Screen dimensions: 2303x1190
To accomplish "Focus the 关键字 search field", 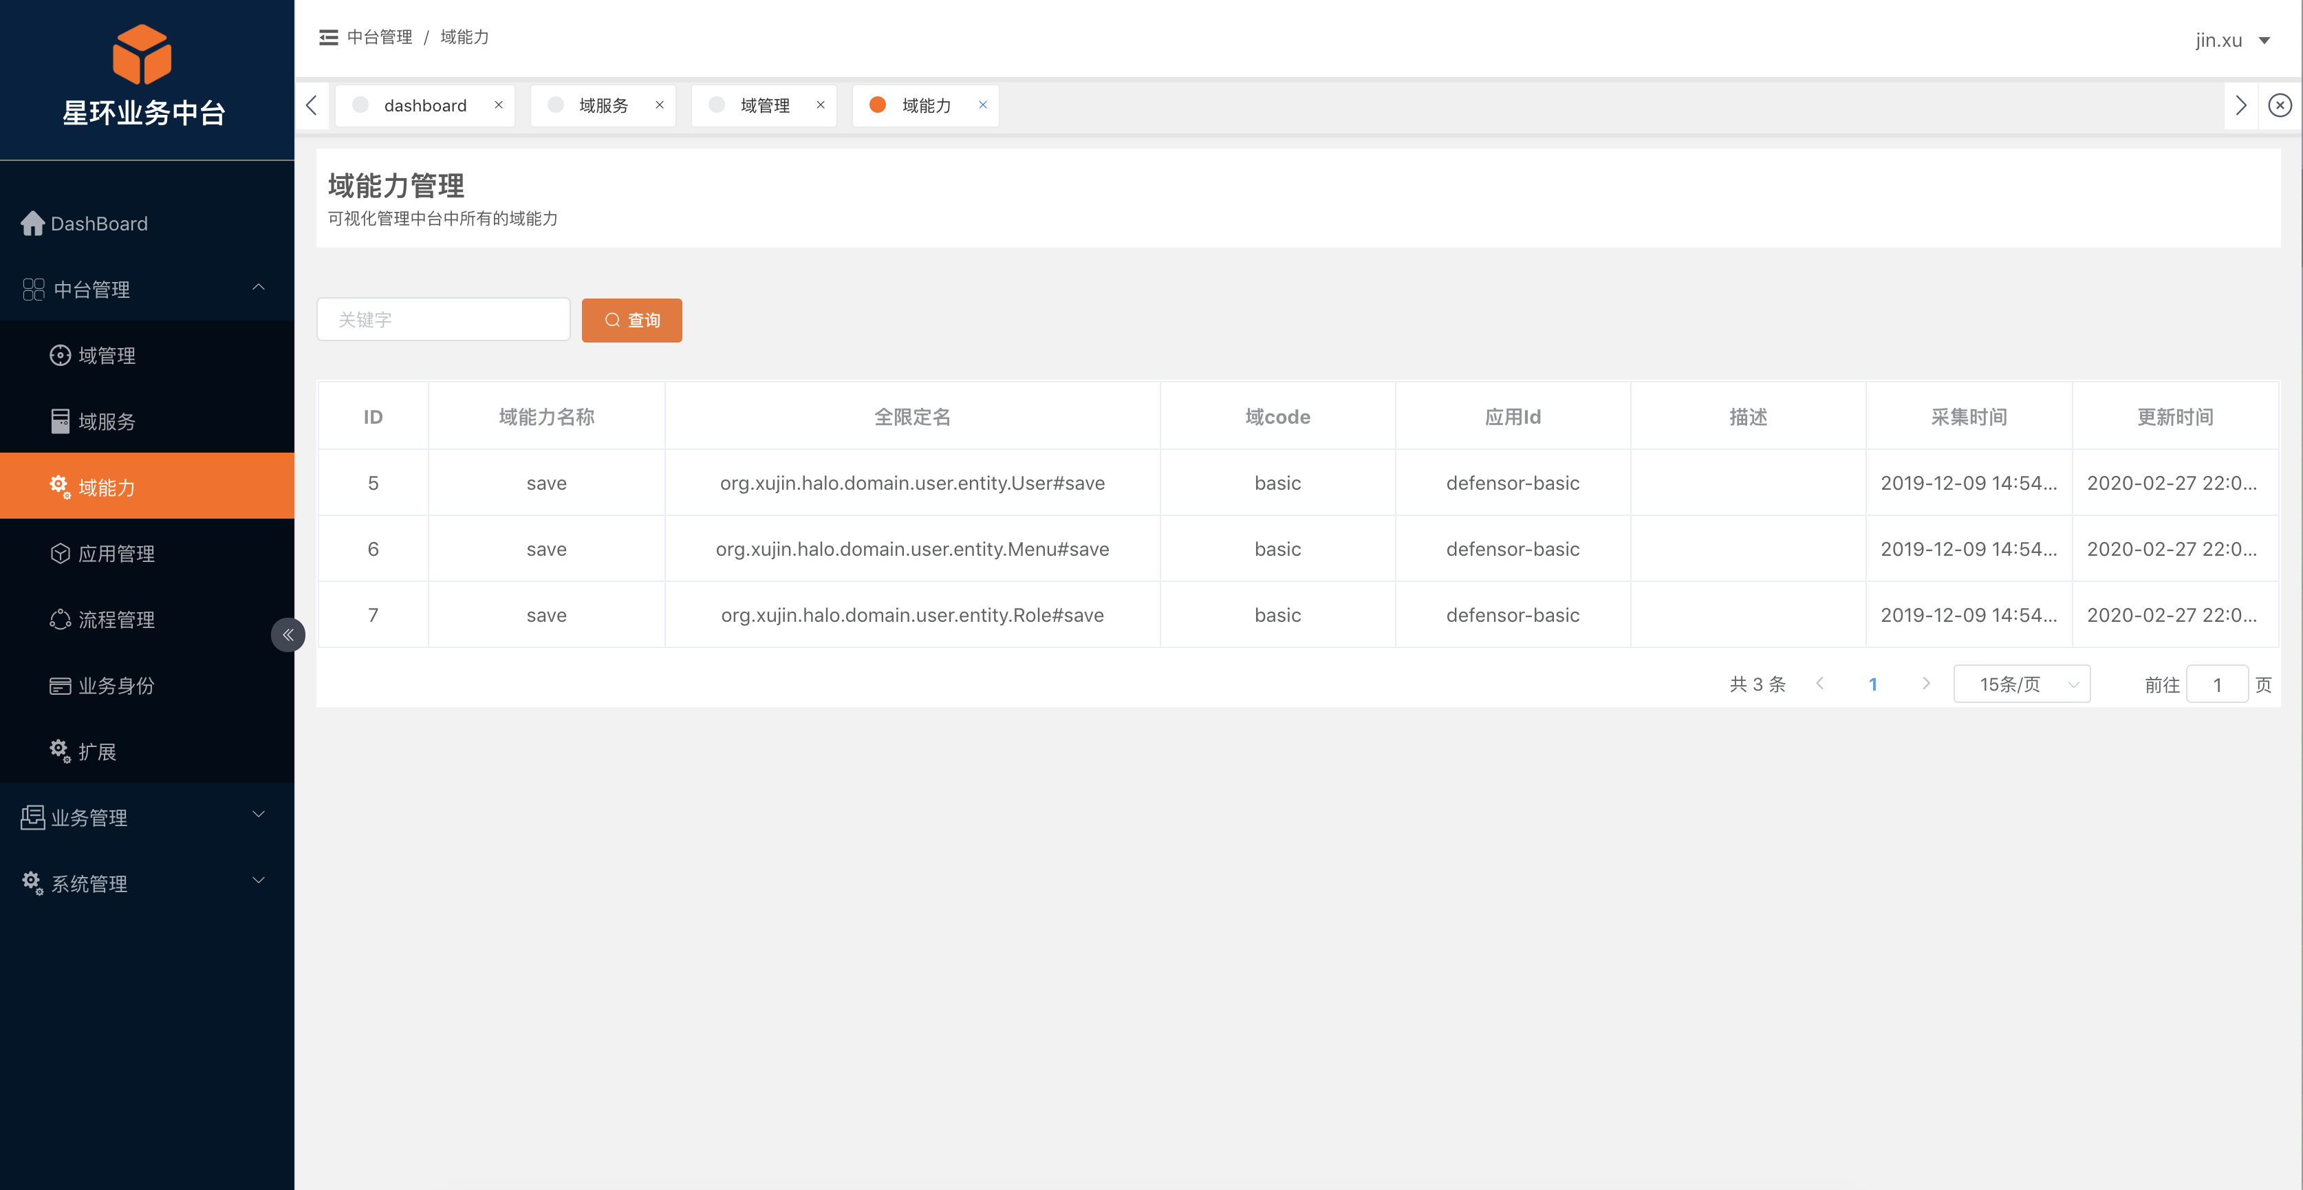I will tap(444, 319).
